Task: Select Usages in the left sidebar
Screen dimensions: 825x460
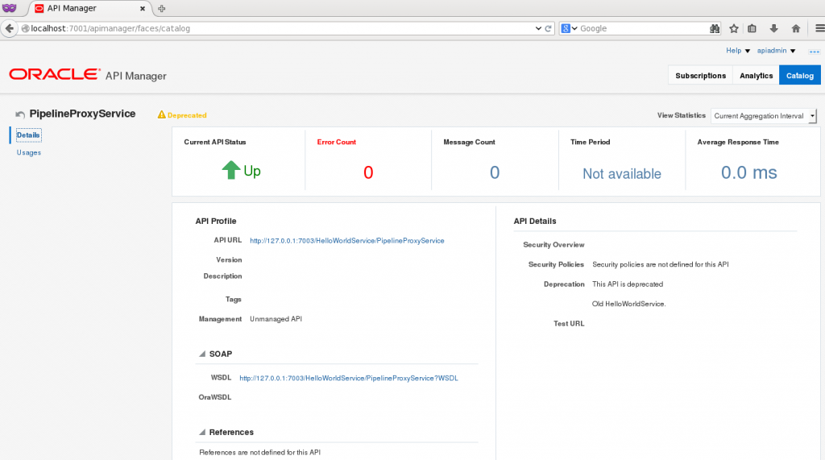Action: (29, 152)
